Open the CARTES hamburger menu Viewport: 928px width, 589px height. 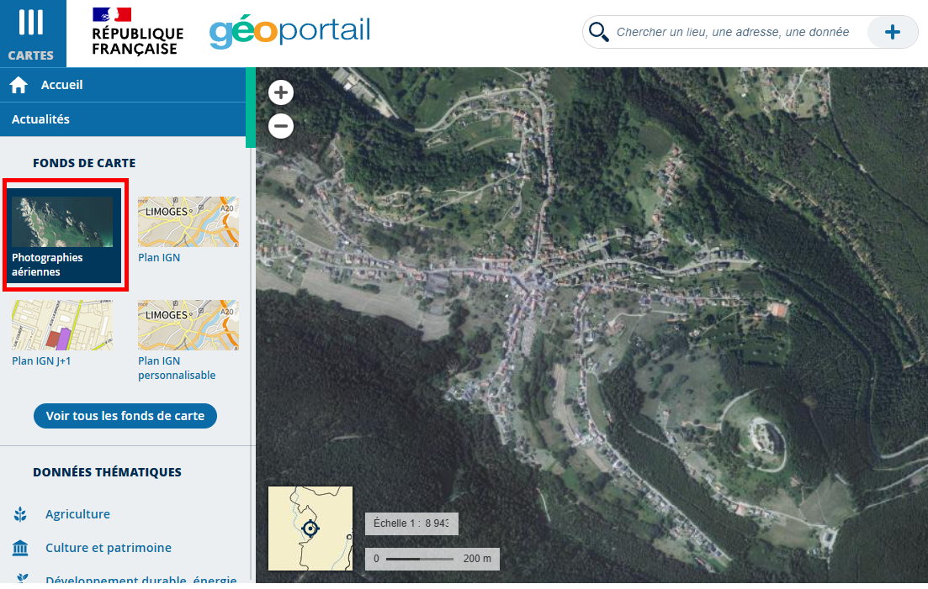31,34
